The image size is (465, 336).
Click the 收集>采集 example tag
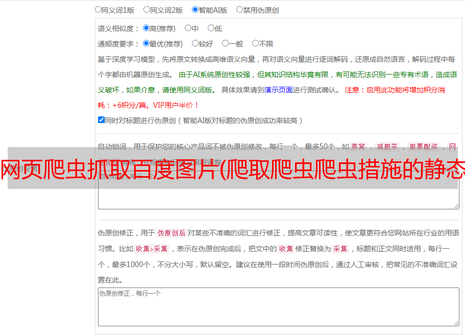(x=152, y=249)
